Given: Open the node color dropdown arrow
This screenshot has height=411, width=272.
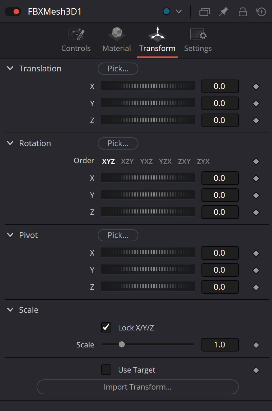Looking at the screenshot, I should point(178,12).
